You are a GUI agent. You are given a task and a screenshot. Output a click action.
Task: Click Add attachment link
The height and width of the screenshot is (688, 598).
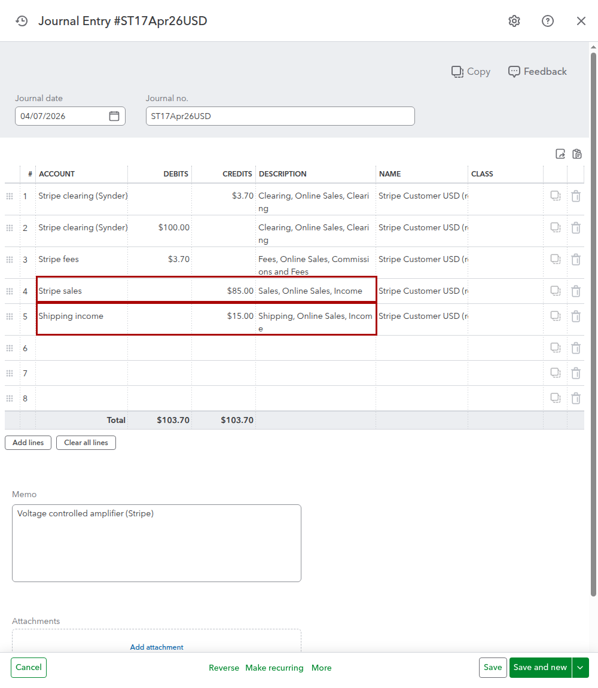point(157,647)
